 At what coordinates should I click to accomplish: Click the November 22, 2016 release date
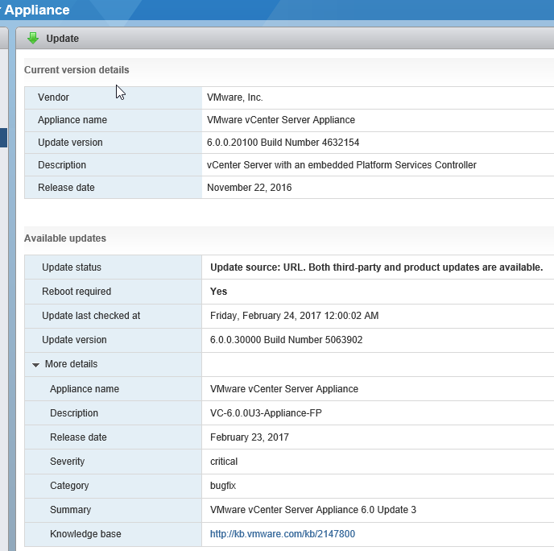[x=249, y=188]
